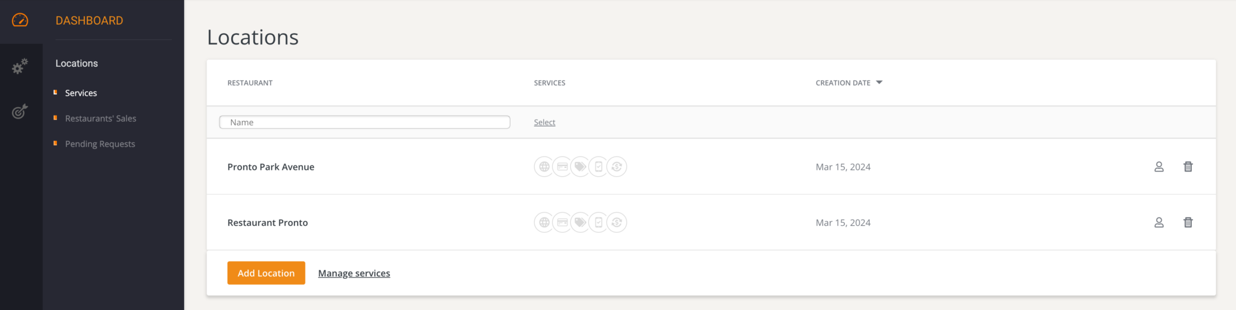
Task: Click the price tags service icon for Pronto Park Avenue
Action: (580, 167)
